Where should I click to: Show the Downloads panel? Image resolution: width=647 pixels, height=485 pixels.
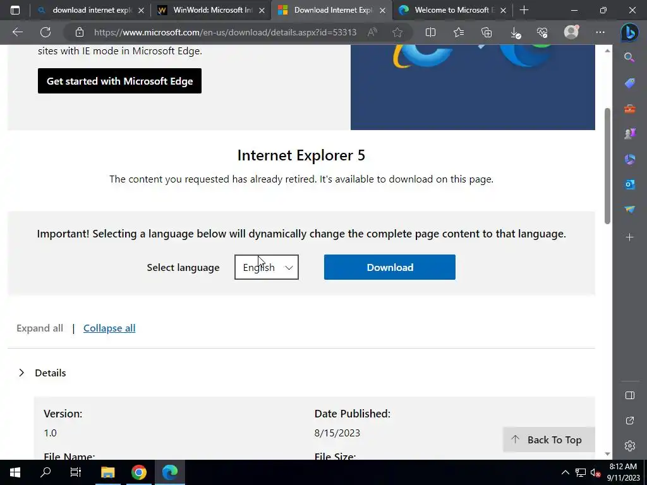tap(515, 33)
